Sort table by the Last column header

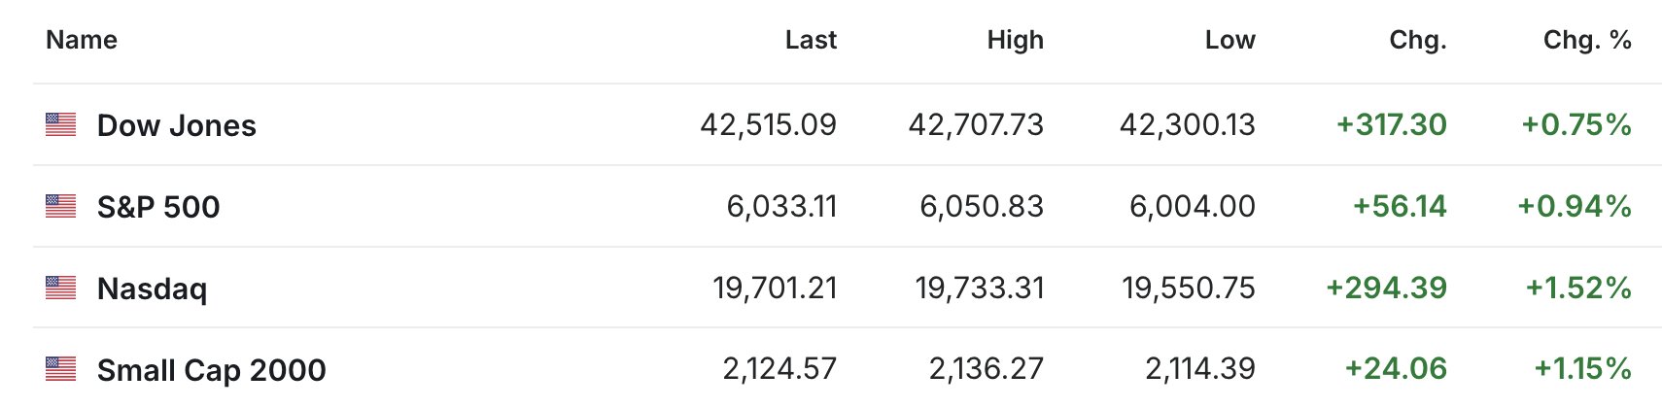coord(811,40)
